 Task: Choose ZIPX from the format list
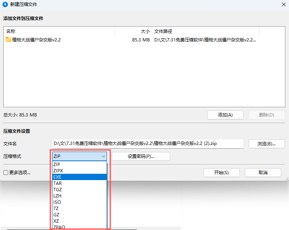tap(80, 171)
